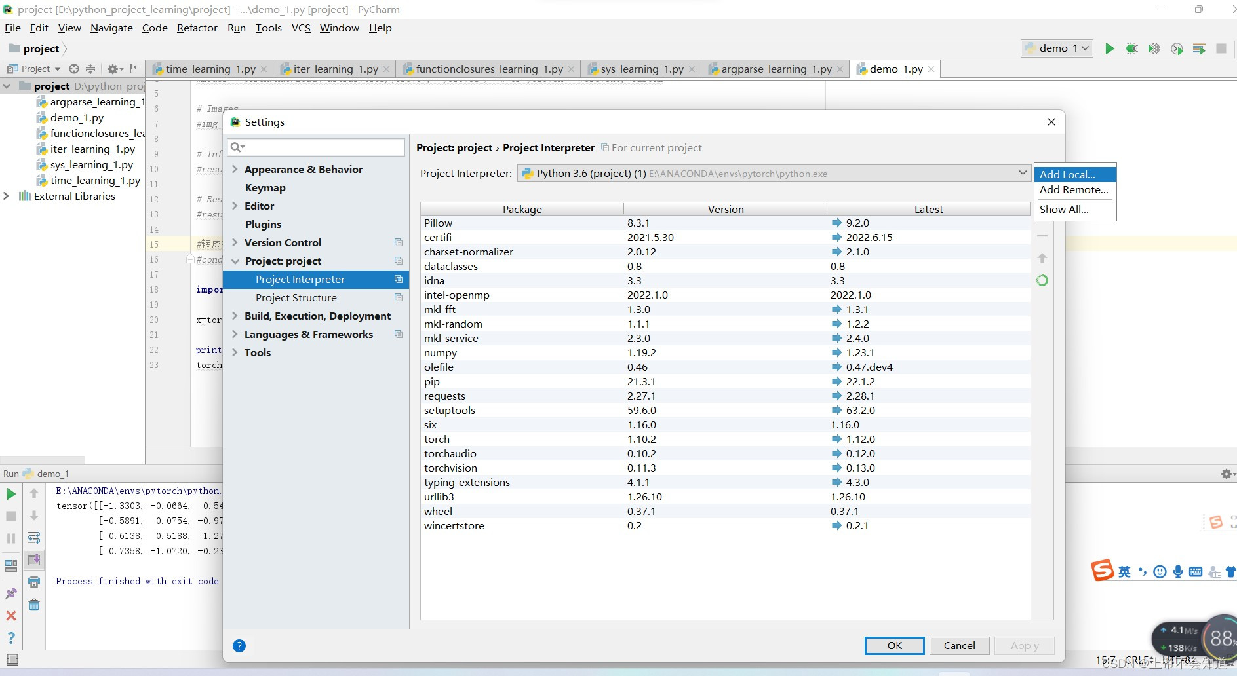Screen dimensions: 1237x676
Task: Select Project Interpreter settings page
Action: tap(316, 279)
